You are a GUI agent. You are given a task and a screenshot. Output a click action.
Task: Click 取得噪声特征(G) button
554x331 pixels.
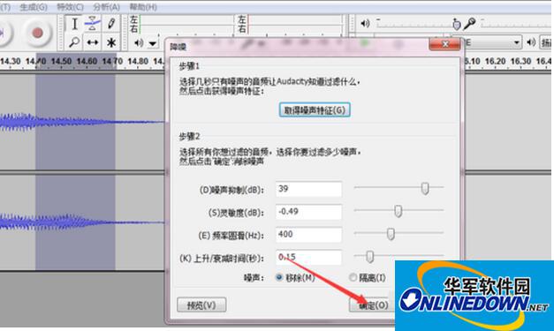click(x=315, y=110)
